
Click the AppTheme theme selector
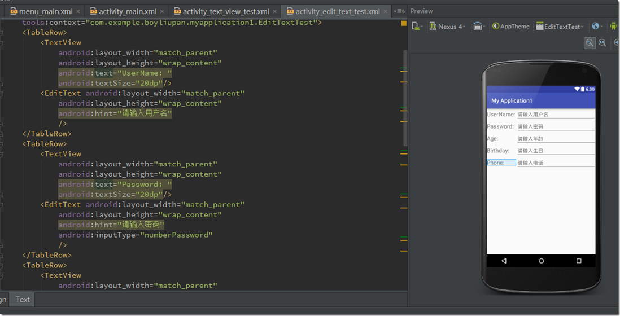511,26
